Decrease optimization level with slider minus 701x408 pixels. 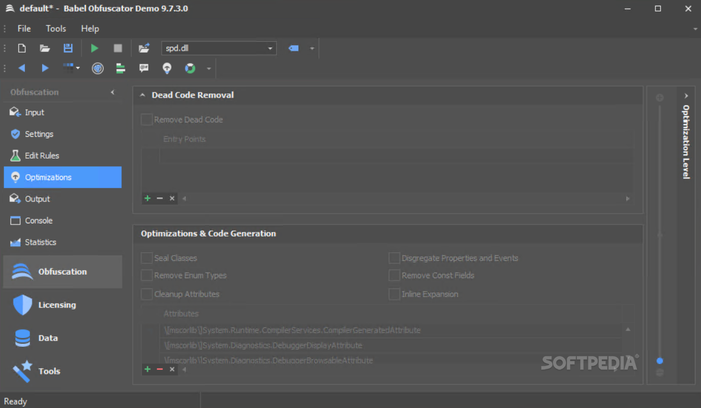click(660, 373)
